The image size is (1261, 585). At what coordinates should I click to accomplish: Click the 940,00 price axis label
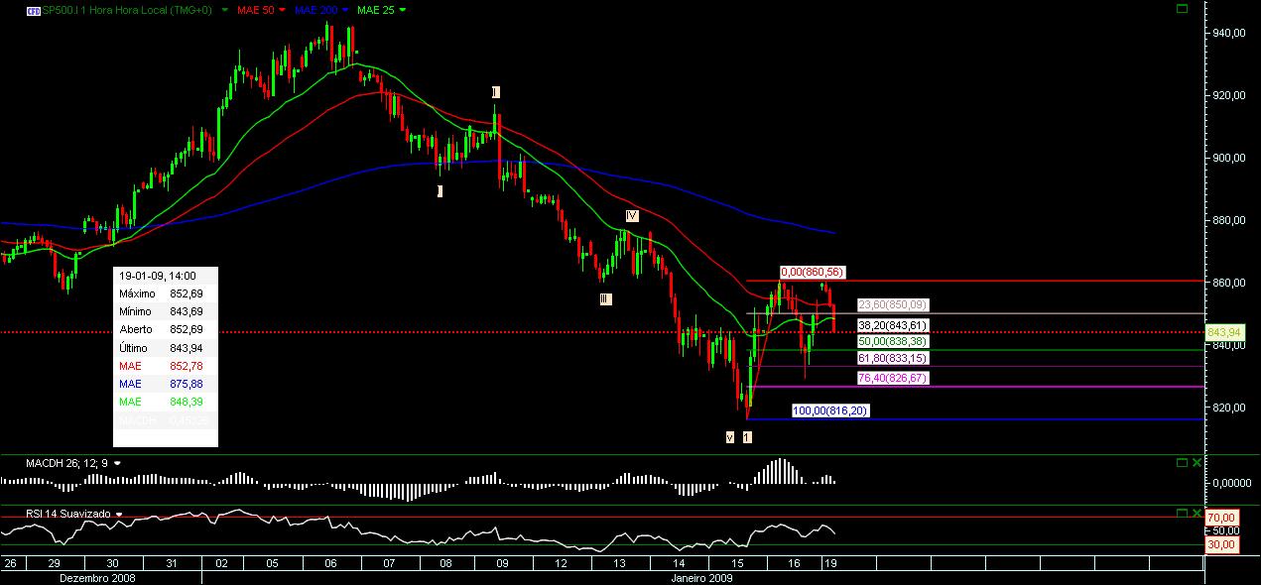1231,33
